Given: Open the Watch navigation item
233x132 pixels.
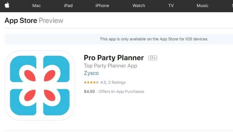Looking at the screenshot, I should click(x=139, y=6).
